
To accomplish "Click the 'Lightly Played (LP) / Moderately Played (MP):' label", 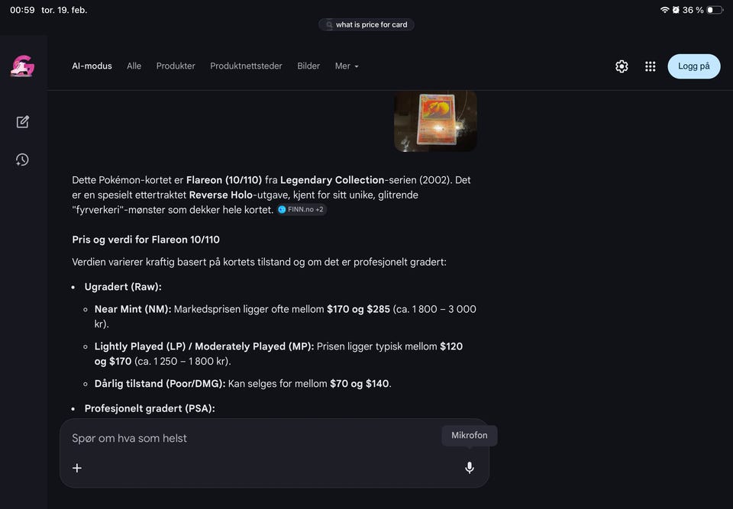I will coord(205,346).
